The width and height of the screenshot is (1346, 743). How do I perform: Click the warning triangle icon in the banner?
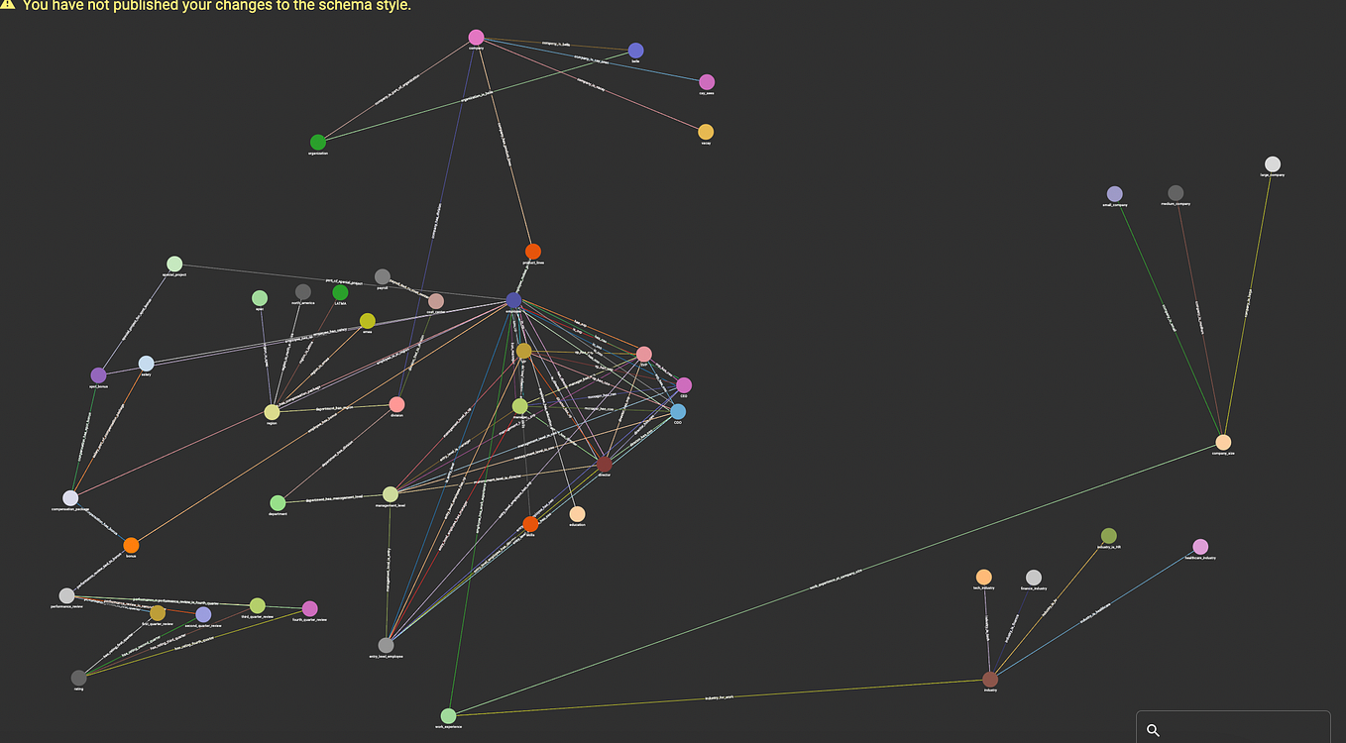[x=10, y=6]
